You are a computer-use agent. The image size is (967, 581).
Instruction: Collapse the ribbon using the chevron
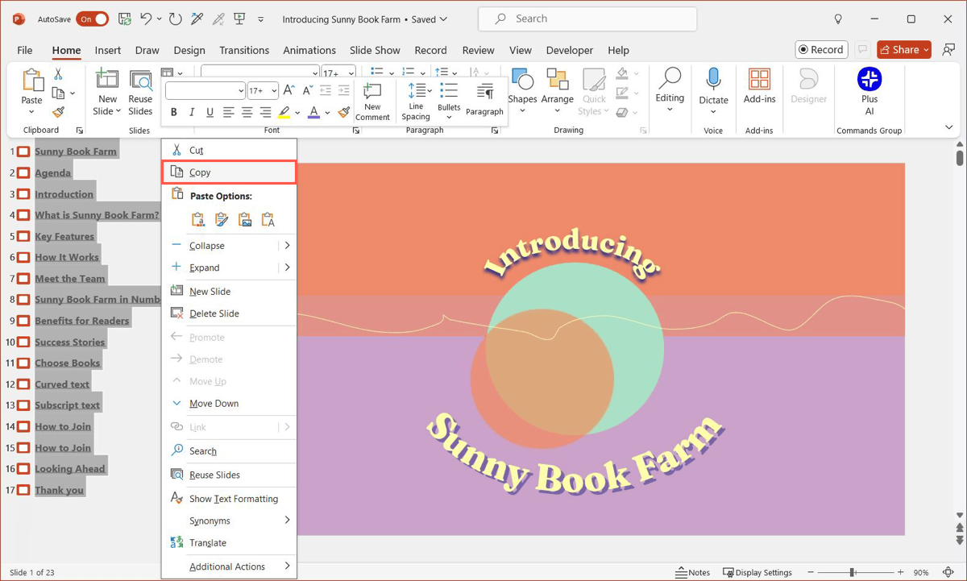[948, 127]
